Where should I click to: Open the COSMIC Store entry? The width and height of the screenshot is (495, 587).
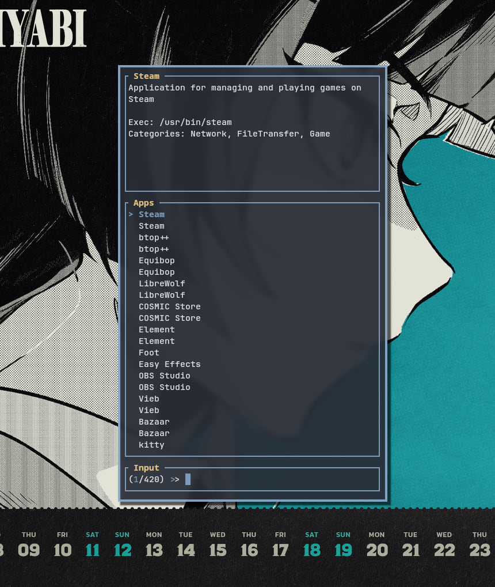coord(169,306)
